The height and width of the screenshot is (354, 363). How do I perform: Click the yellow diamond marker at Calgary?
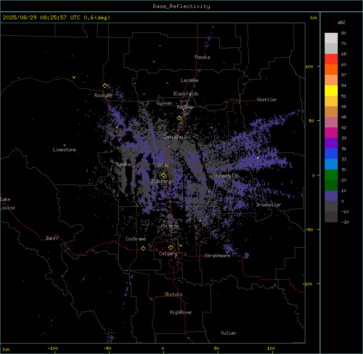[171, 248]
